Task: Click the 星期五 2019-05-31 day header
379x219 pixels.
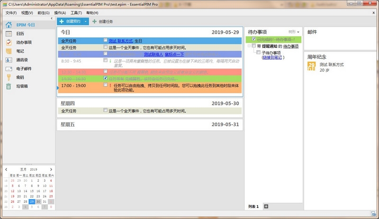Action: tap(150, 125)
